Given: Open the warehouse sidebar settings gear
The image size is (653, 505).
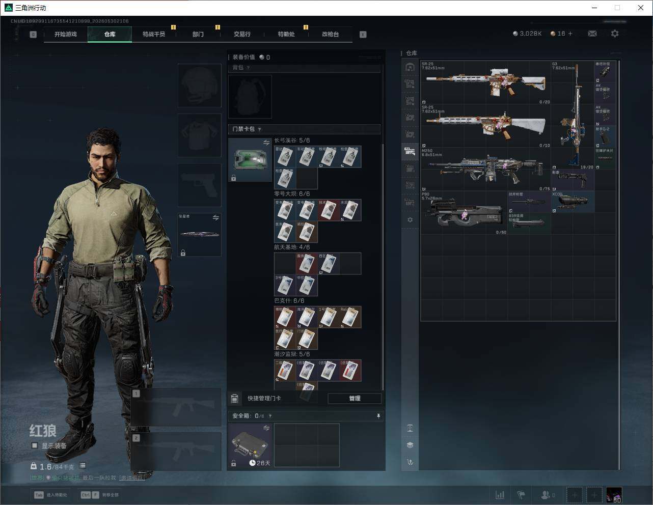Looking at the screenshot, I should click(x=410, y=220).
